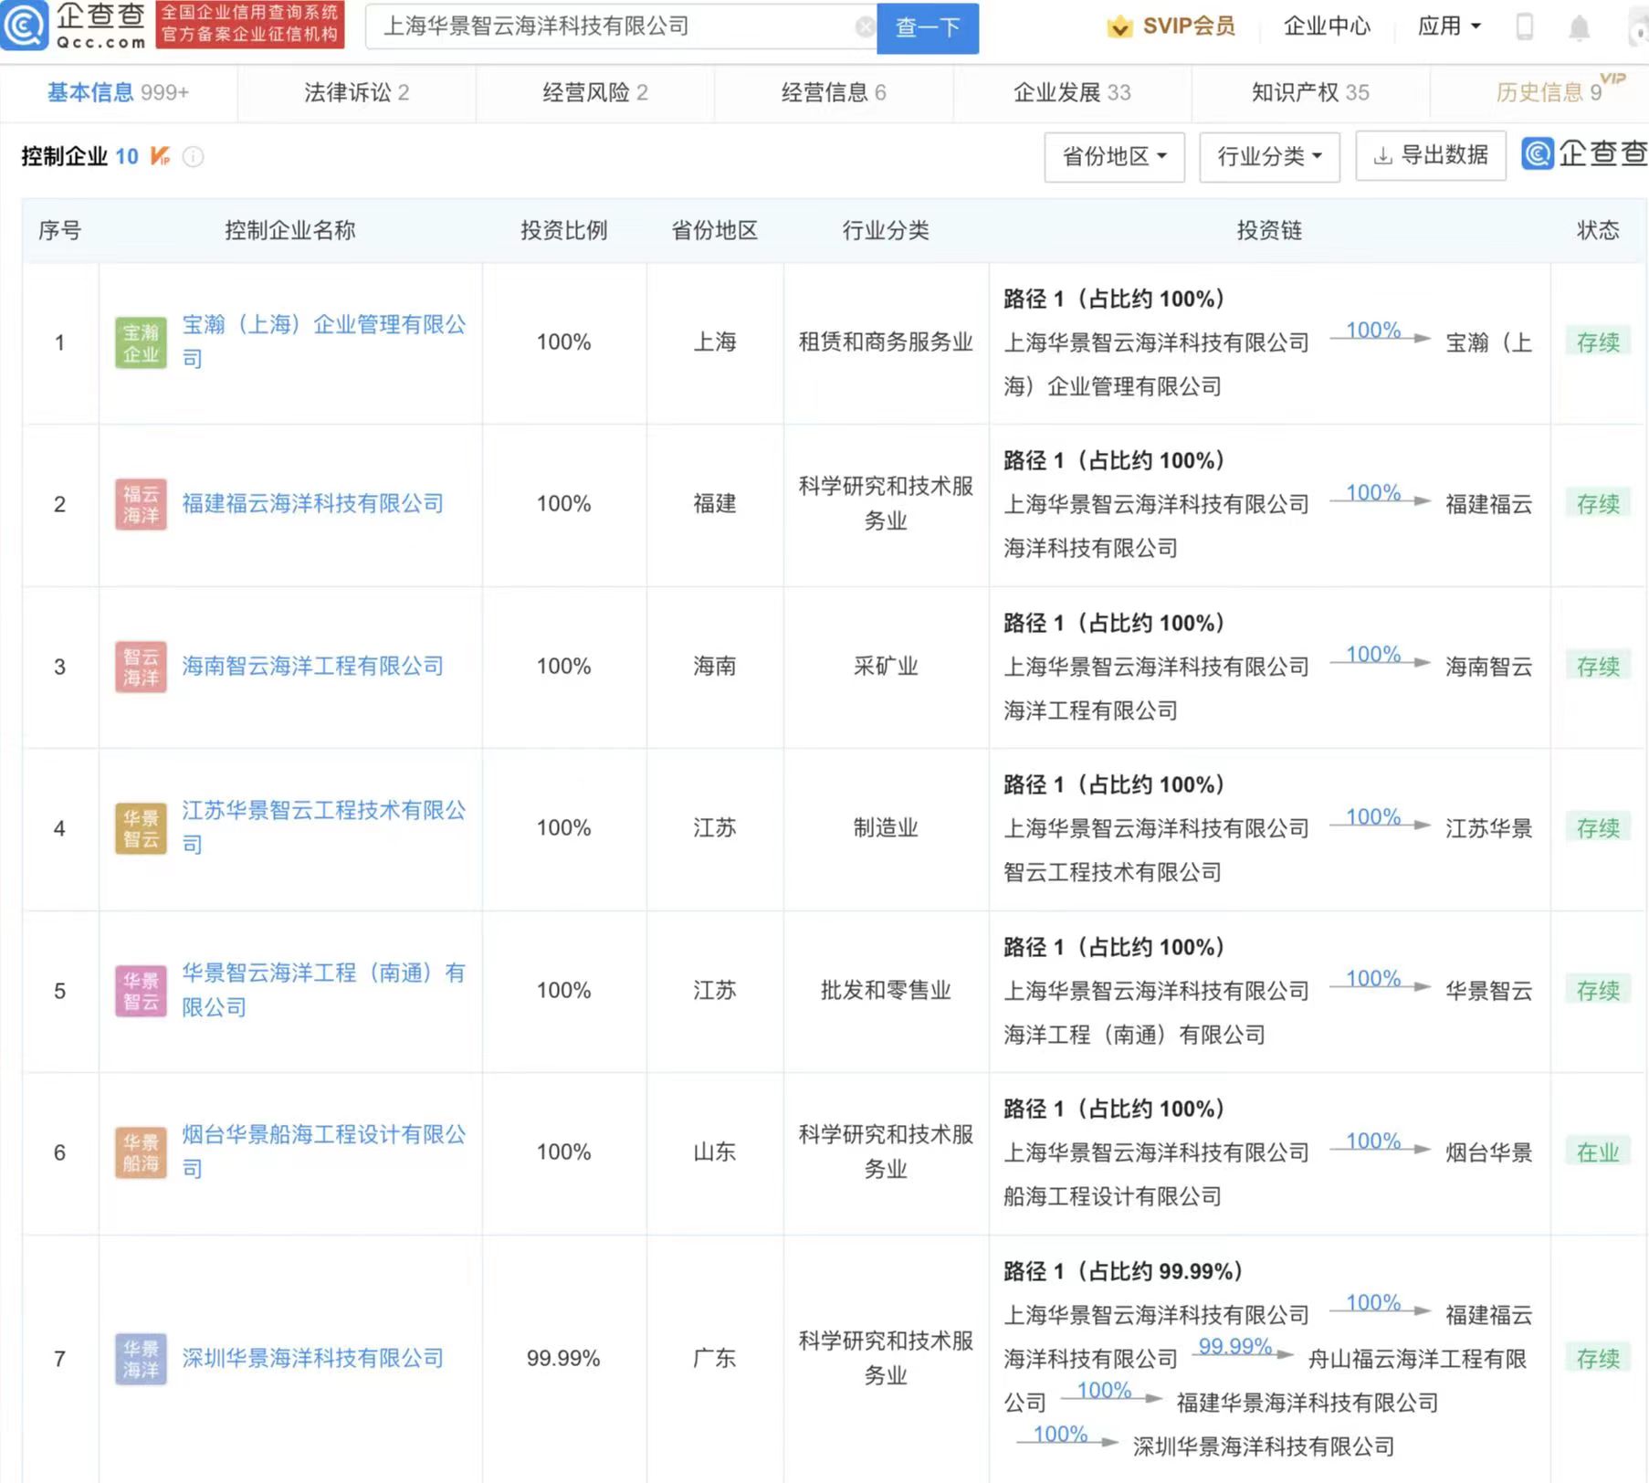Screen dimensions: 1649x1483
Task: Click 海南 province cell
Action: 714,667
